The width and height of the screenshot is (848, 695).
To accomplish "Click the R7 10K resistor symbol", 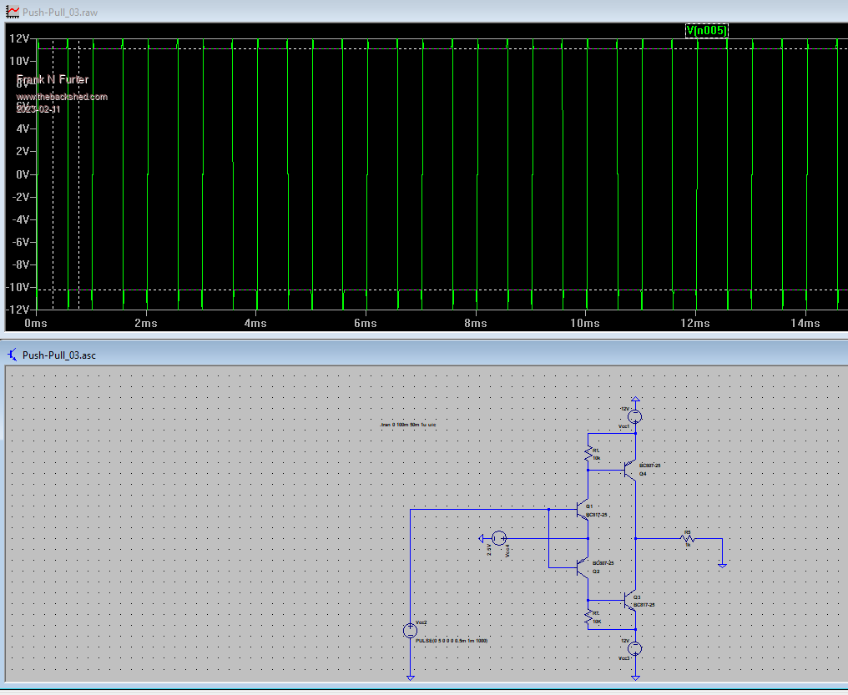I will click(x=588, y=617).
